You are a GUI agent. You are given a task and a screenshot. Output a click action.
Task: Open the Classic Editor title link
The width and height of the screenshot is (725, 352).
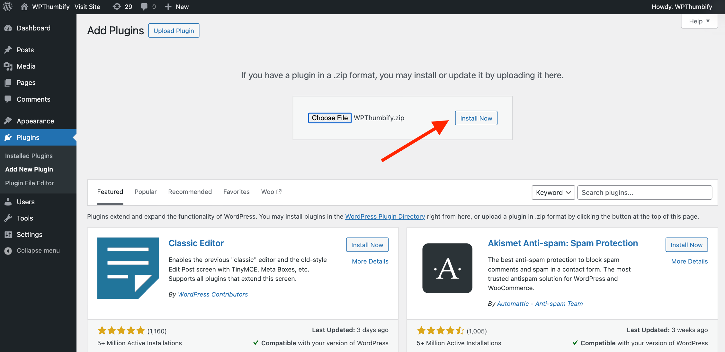(196, 243)
